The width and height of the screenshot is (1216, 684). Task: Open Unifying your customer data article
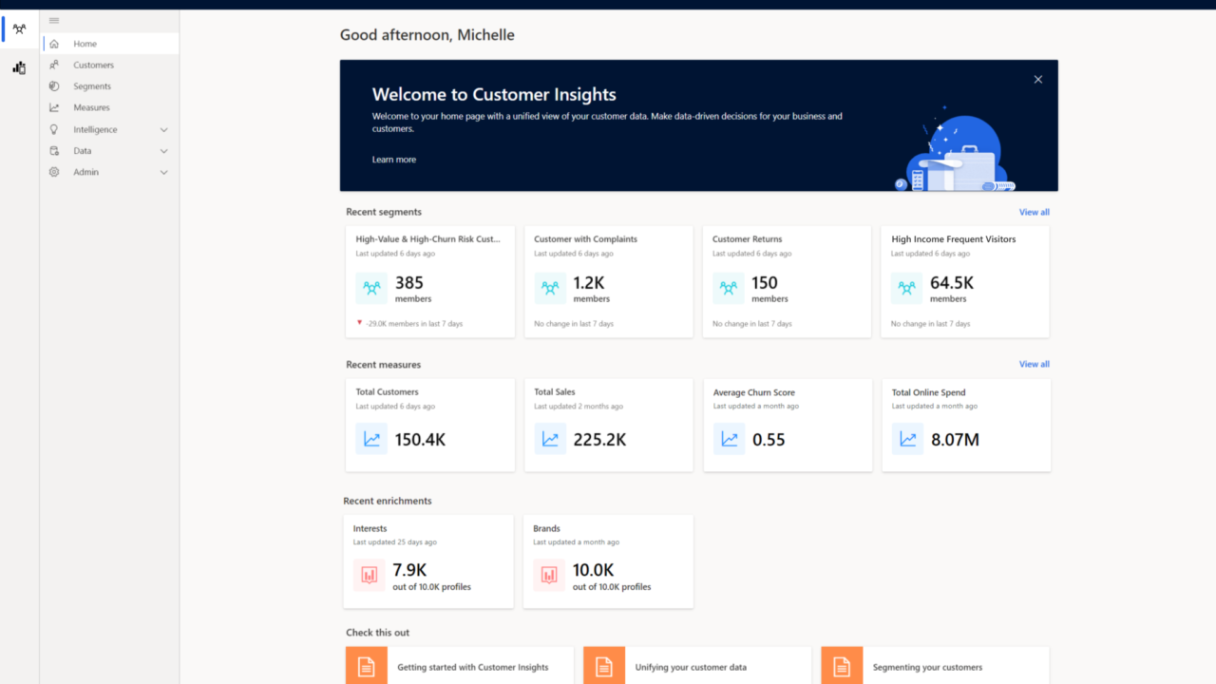tap(691, 667)
